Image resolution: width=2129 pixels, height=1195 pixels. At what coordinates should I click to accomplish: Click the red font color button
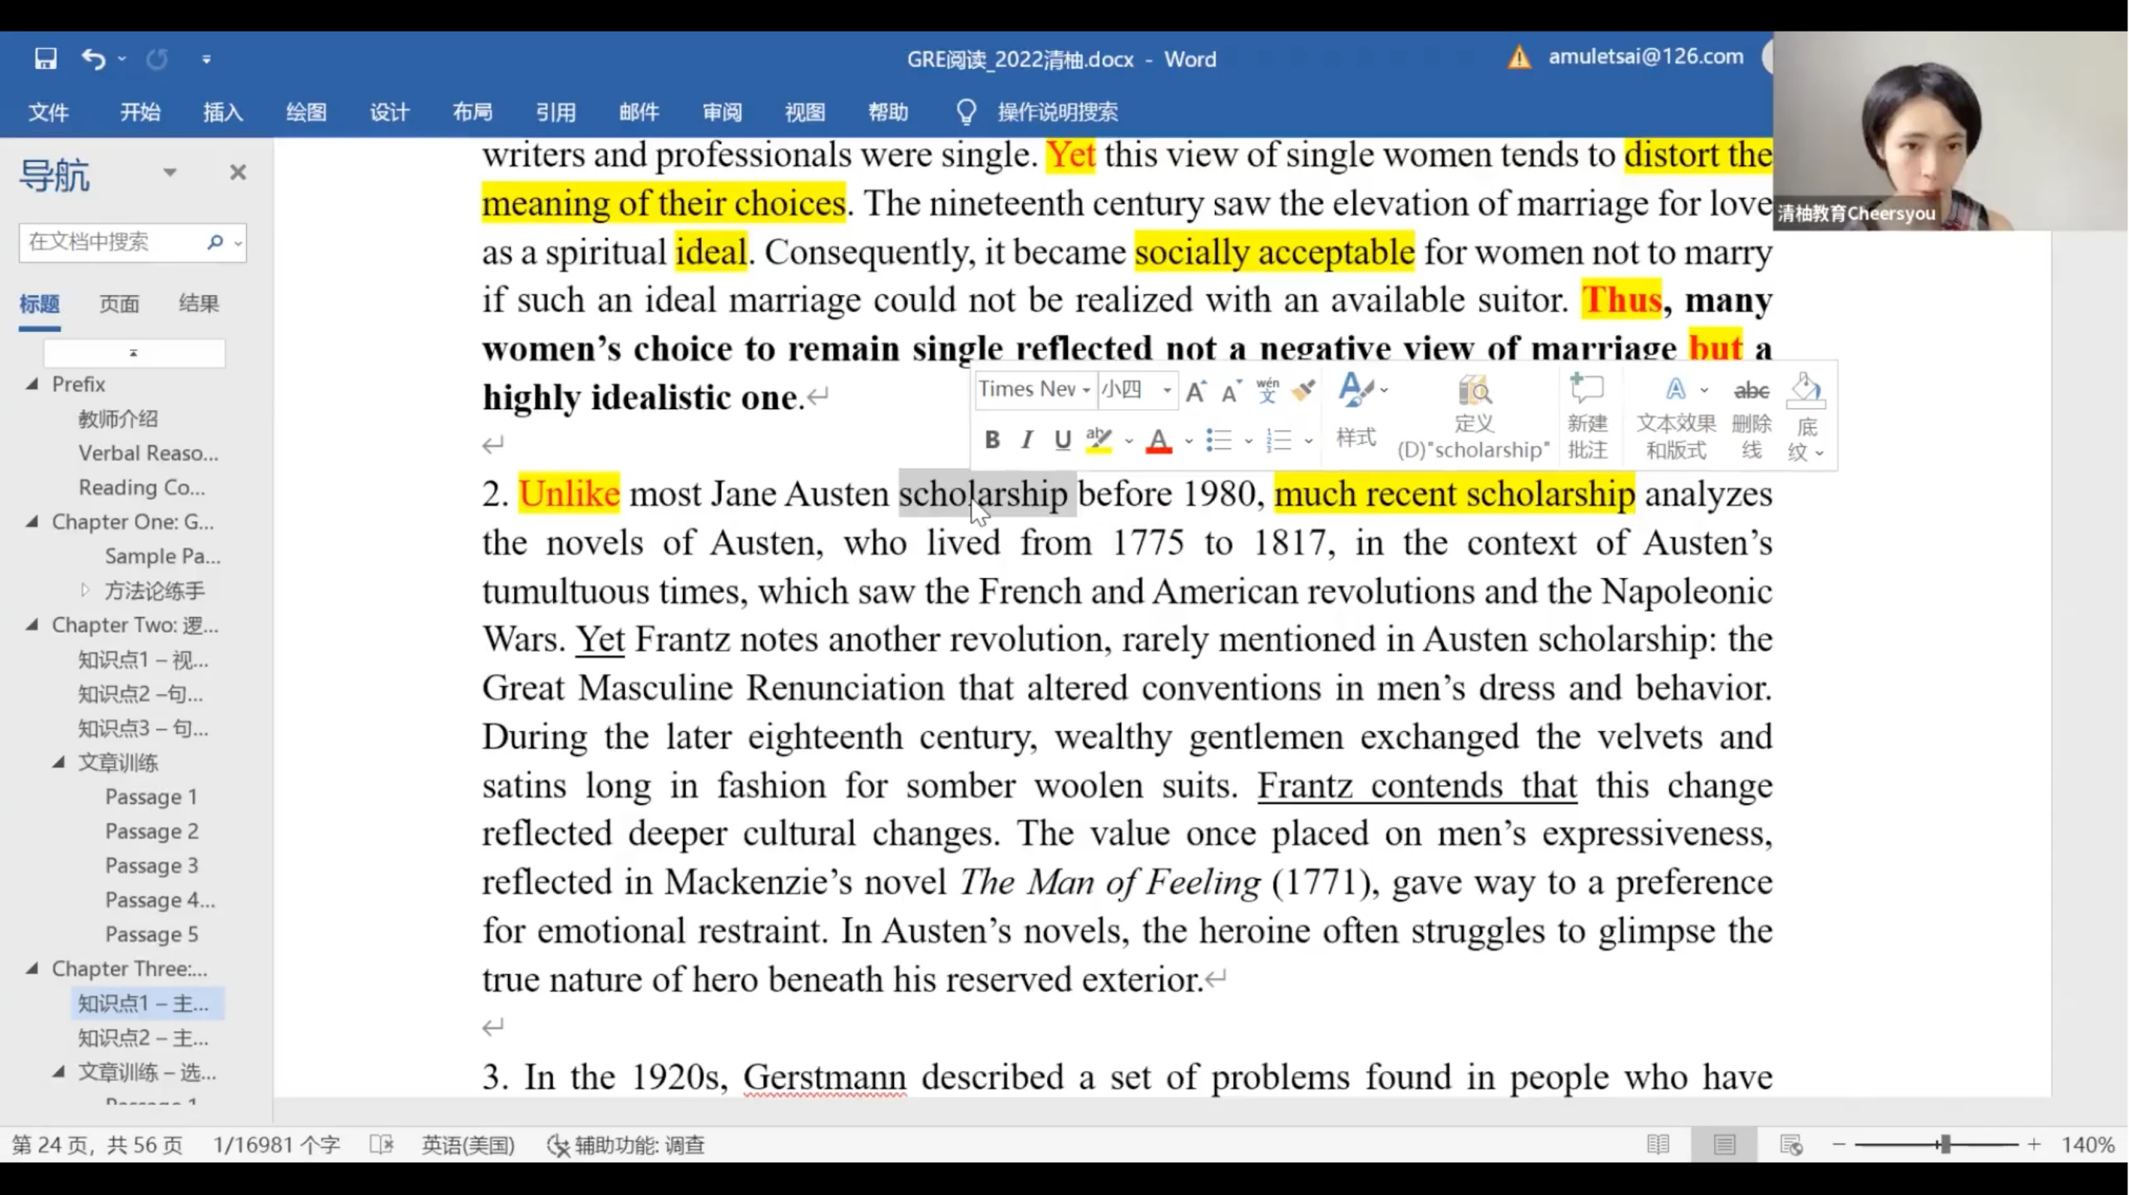coord(1158,440)
